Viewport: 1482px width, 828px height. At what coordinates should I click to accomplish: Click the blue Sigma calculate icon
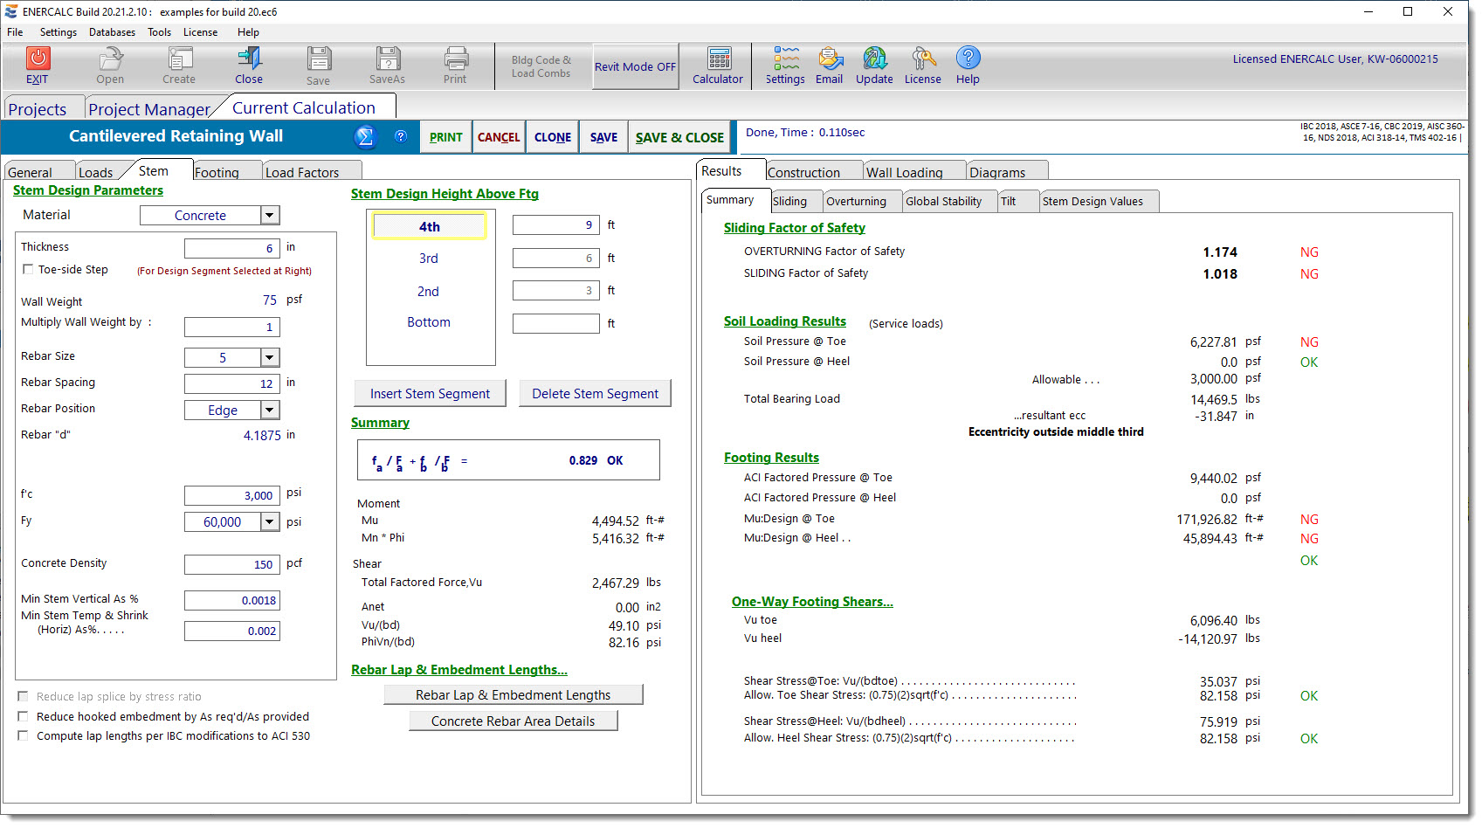pos(365,137)
